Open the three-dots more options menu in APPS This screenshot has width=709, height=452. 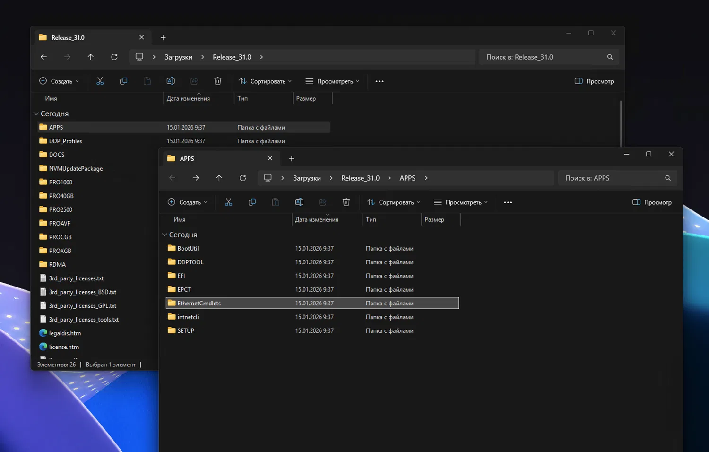[508, 202]
